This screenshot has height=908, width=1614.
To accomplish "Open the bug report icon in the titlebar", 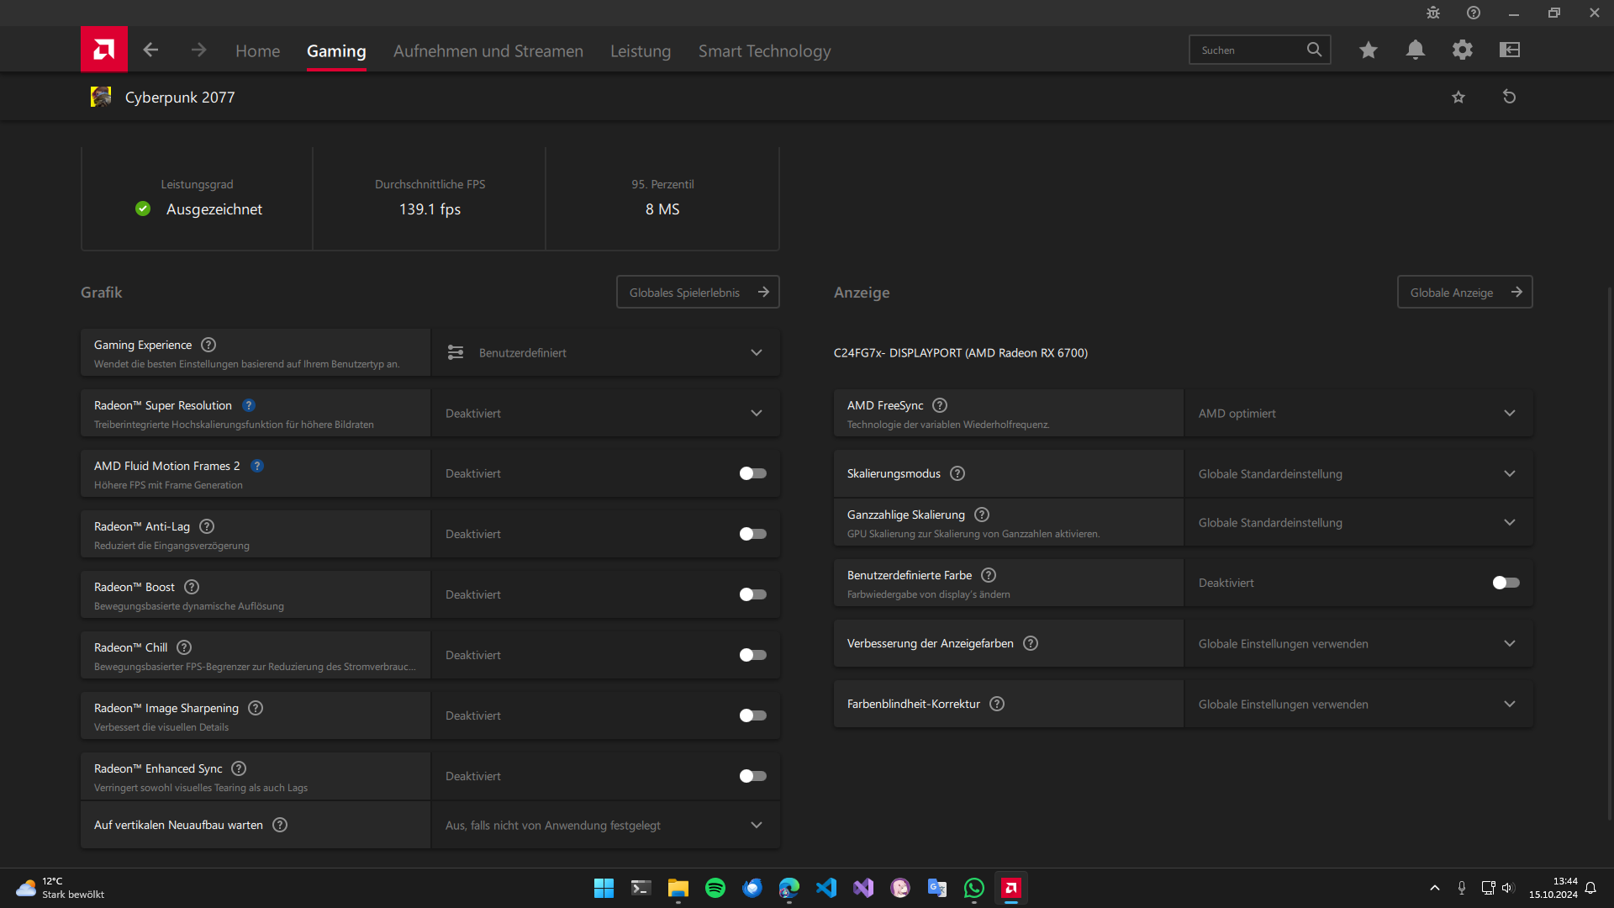I will tap(1433, 13).
